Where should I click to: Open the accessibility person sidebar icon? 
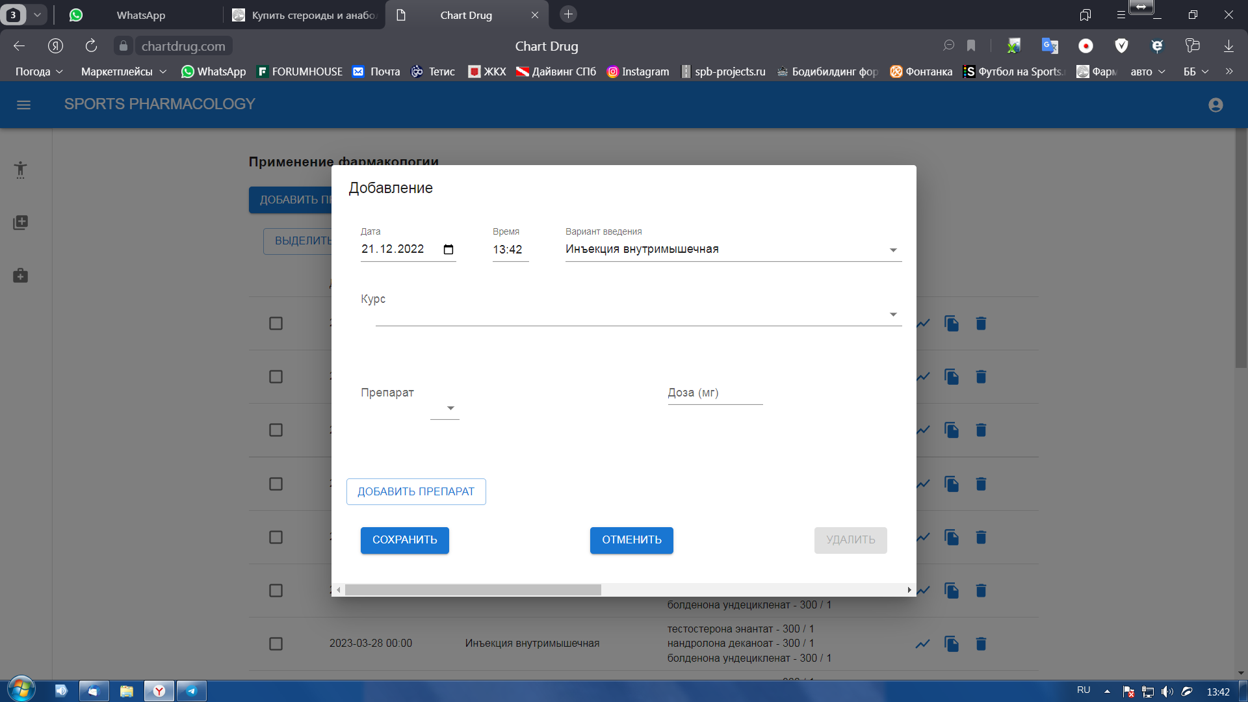tap(20, 170)
